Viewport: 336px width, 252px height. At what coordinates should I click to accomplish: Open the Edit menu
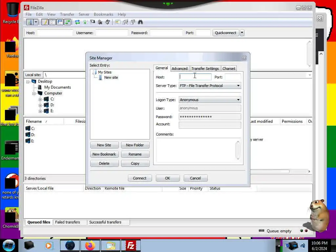coord(39,14)
